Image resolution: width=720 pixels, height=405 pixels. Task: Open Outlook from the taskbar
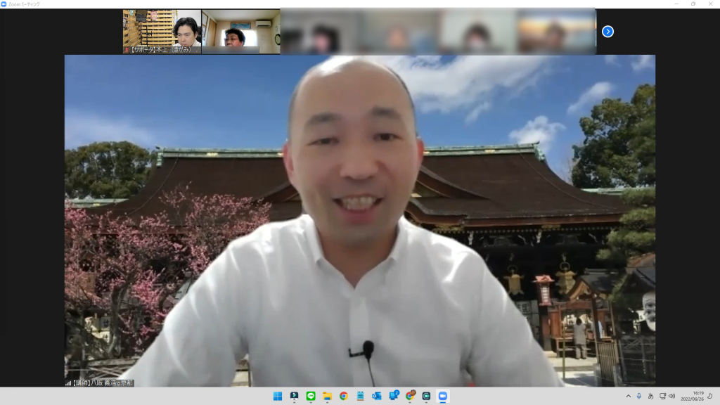point(376,396)
